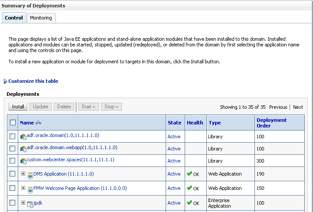Click the adf.oracle.domain.webapp library icon
The image size is (313, 212).
[x=23, y=149]
